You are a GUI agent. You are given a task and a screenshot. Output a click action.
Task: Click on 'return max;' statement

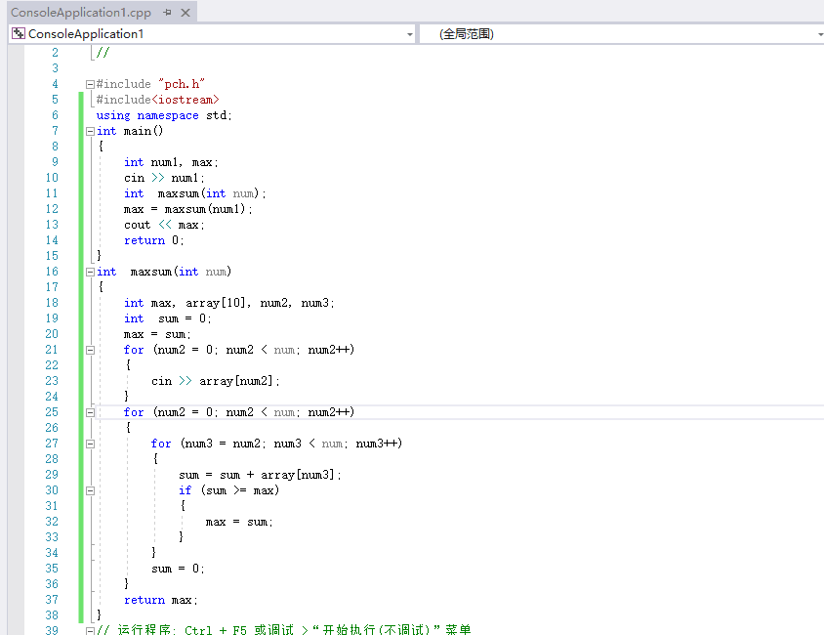point(161,600)
